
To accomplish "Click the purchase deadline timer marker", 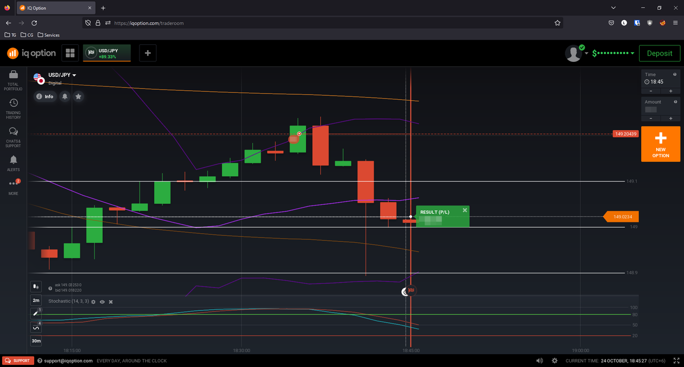I will click(405, 292).
